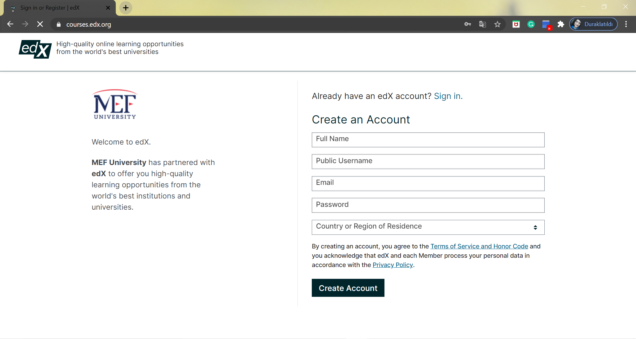View site security lock information
636x339 pixels.
coord(59,25)
